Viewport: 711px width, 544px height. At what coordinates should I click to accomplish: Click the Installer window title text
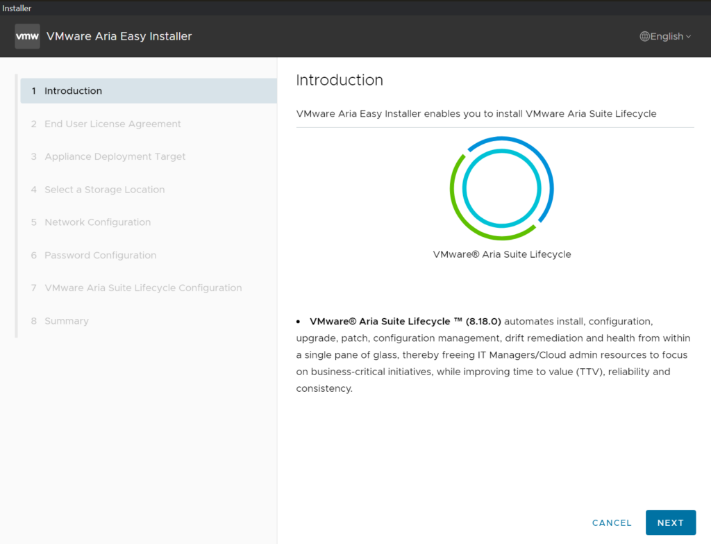click(17, 8)
